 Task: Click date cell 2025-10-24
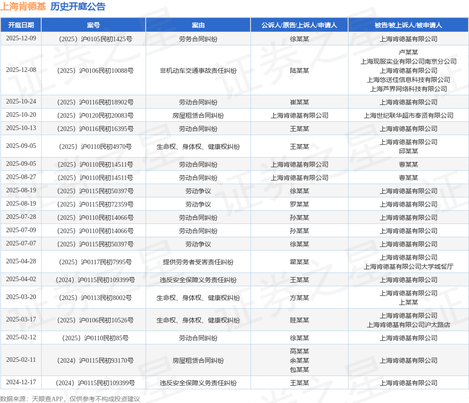pyautogui.click(x=21, y=101)
